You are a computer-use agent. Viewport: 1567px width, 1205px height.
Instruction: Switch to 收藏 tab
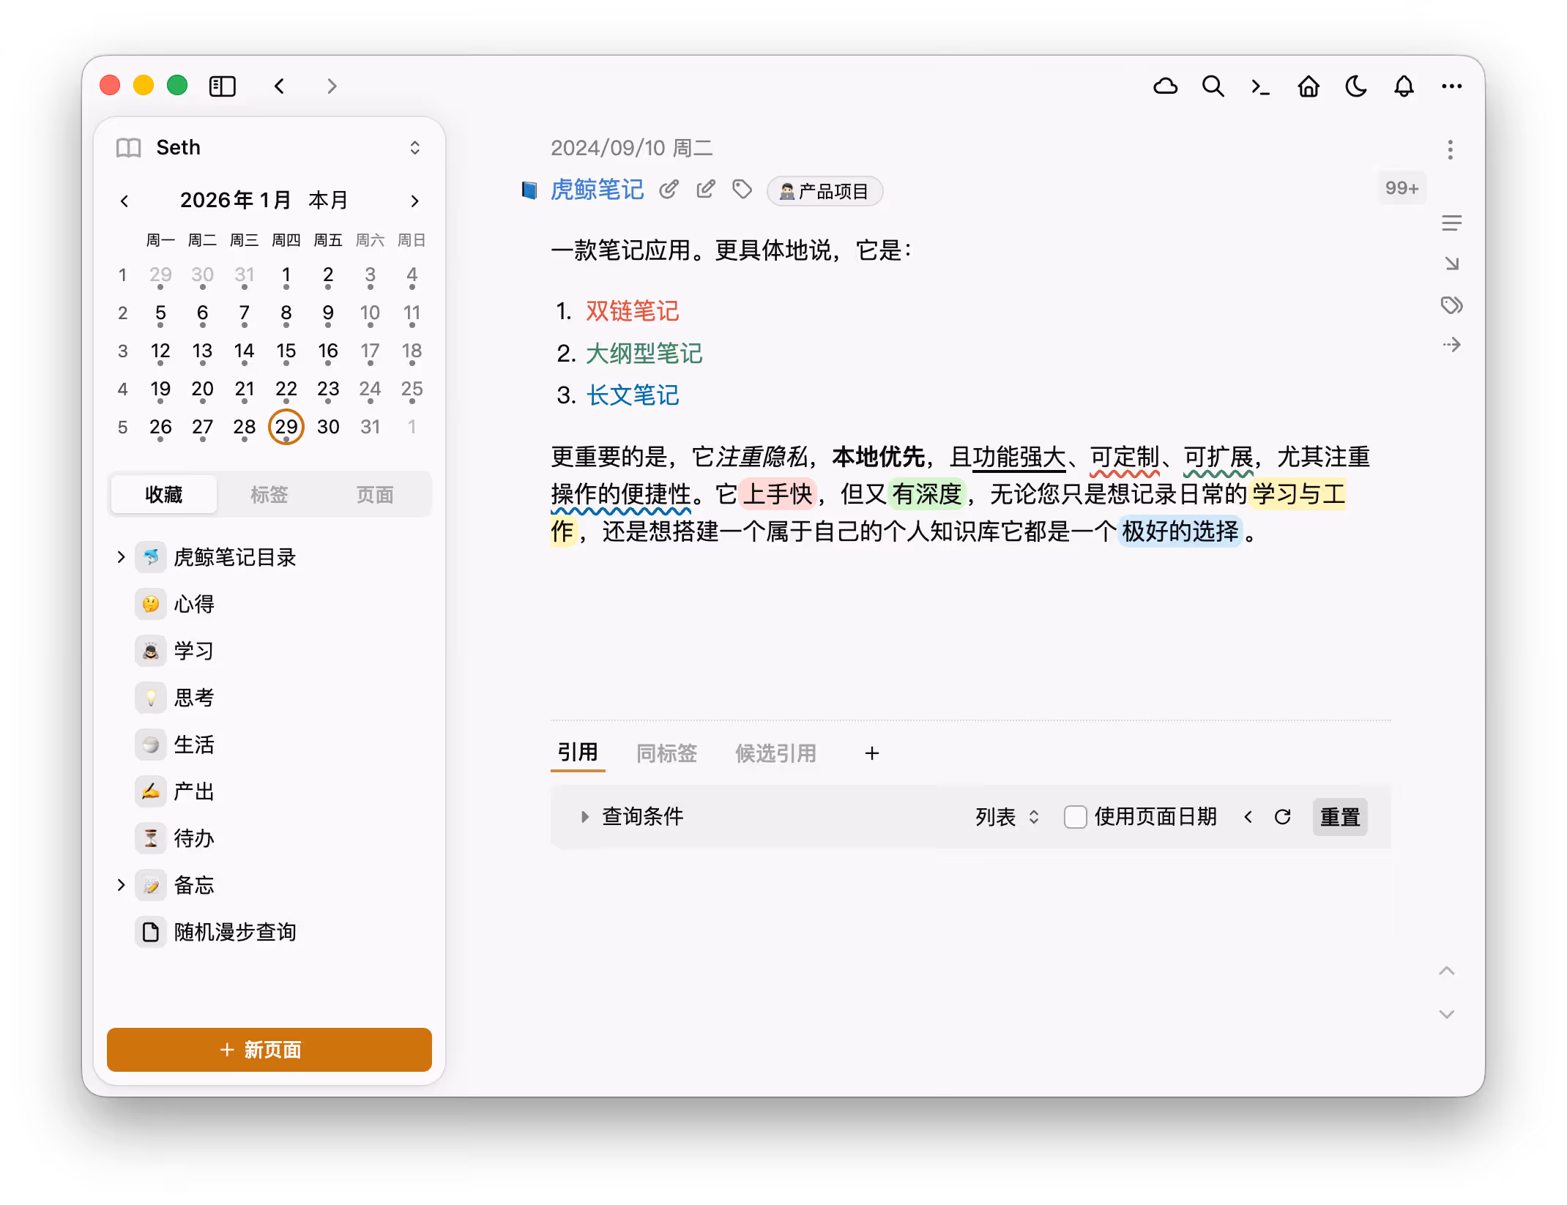(x=164, y=495)
